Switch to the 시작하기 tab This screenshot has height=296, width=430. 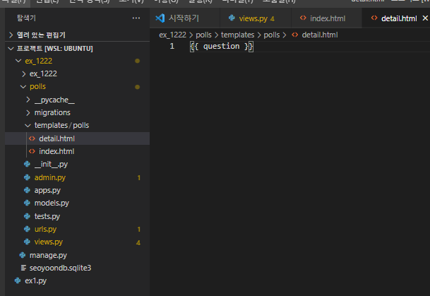[184, 18]
